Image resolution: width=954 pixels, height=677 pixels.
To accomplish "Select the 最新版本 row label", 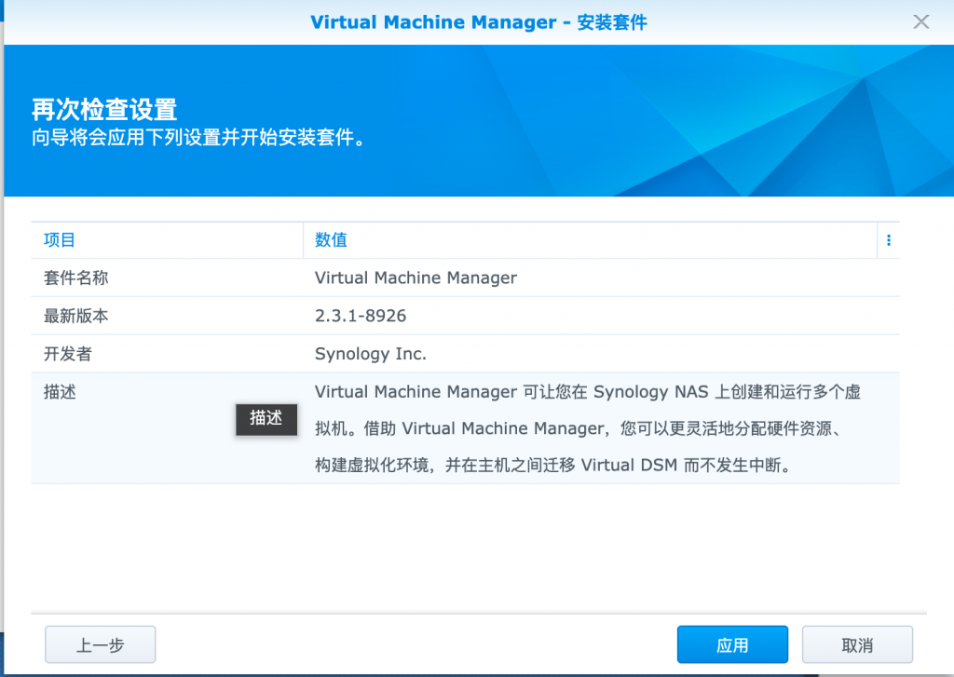I will click(x=76, y=316).
